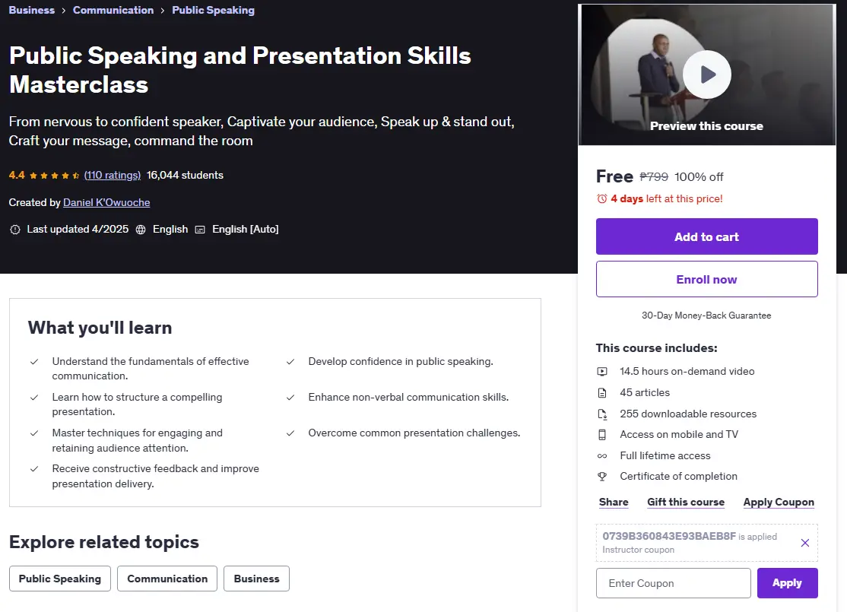Click the on-demand video icon
Viewport: 847px width, 612px height.
[x=601, y=372]
